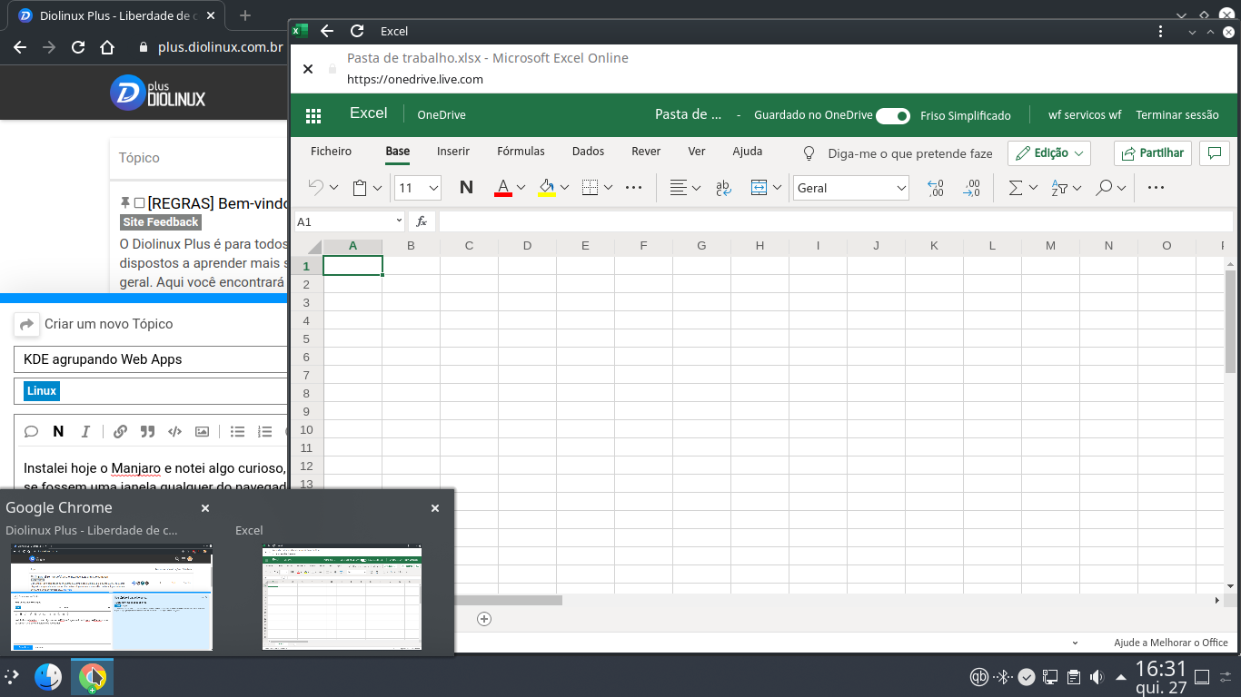Toggle the Friso Simplificado switch
Image resolution: width=1241 pixels, height=697 pixels.
[x=892, y=115]
